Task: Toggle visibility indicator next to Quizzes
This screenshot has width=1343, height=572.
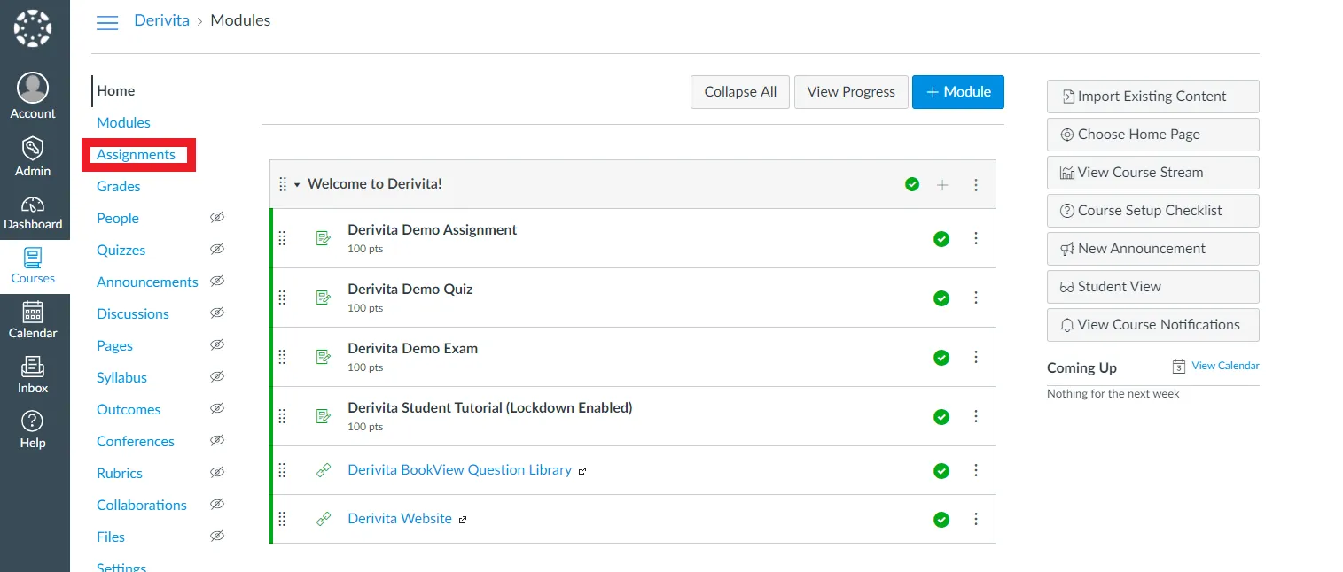Action: pos(217,250)
